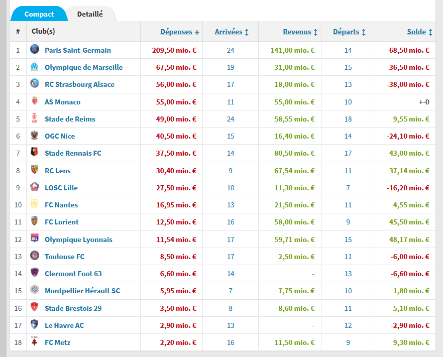Open LOSC Lille club link
The height and width of the screenshot is (357, 443).
pos(61,188)
